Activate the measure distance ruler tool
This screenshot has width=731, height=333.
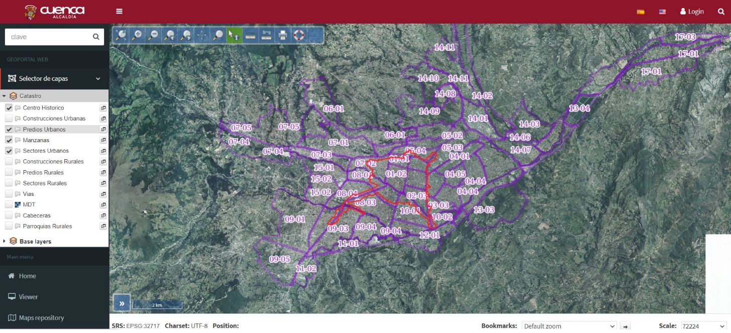click(250, 35)
